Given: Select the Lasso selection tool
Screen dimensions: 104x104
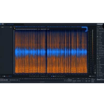Looking at the screenshot, I should pos(56,76).
